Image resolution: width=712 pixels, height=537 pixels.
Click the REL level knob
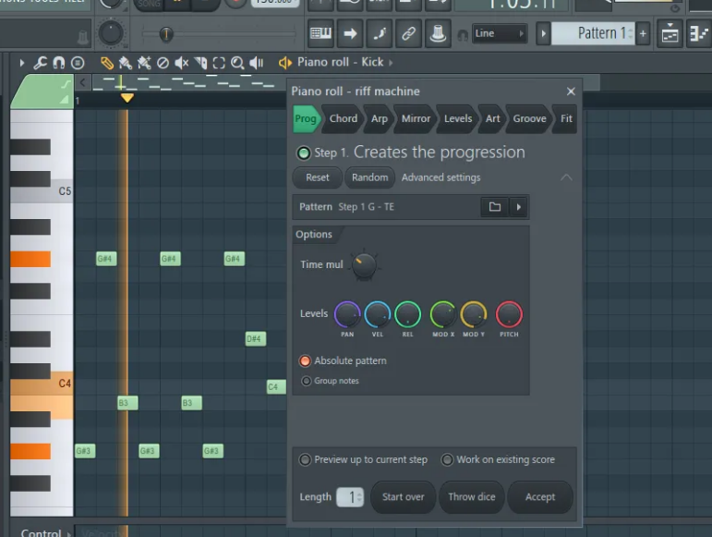coord(408,314)
